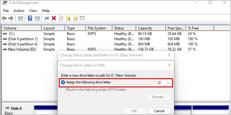Click the 57 % free cell

(x=192, y=49)
